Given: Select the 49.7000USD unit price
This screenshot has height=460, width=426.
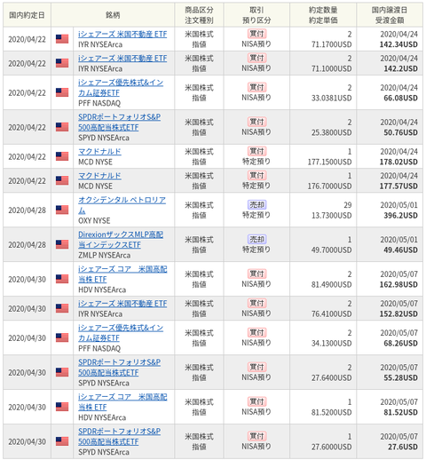Looking at the screenshot, I should 332,250.
